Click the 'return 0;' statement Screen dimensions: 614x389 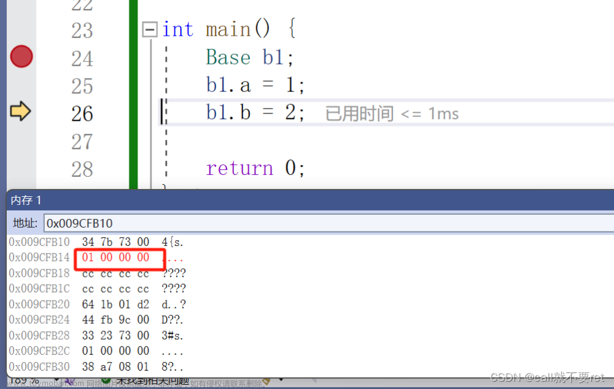pos(255,168)
